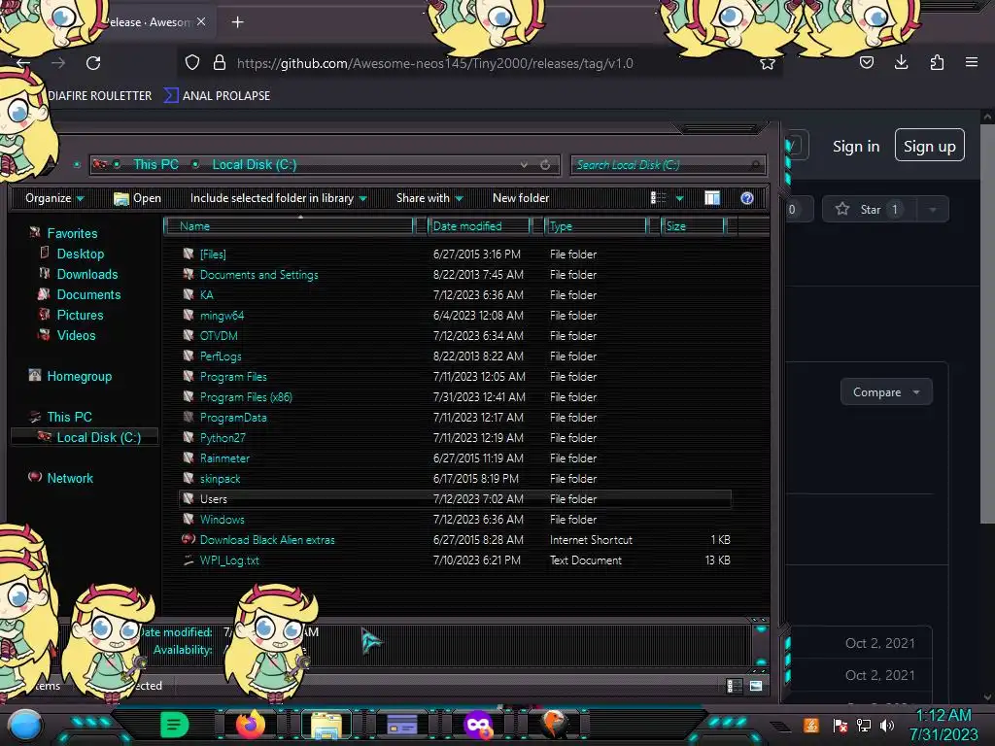Click Search Local Disk (C:) field
This screenshot has width=995, height=746.
(668, 165)
